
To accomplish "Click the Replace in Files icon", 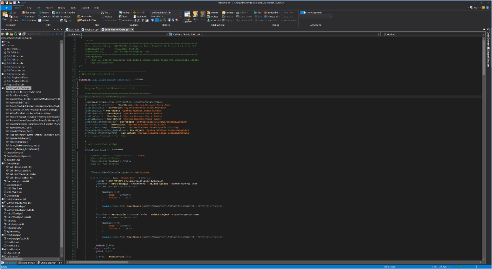I will (x=79, y=20).
